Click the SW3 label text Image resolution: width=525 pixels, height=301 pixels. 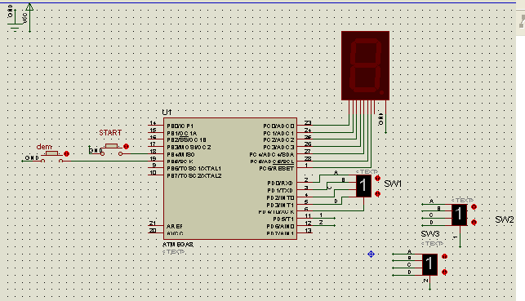pos(430,234)
